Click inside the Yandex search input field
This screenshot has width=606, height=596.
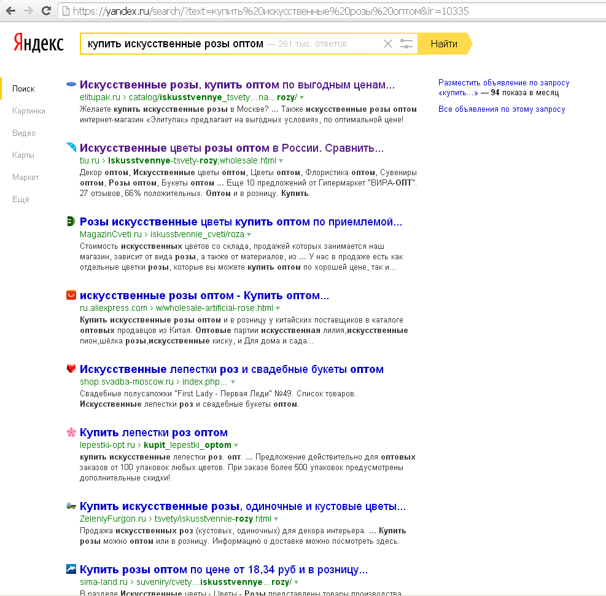[x=227, y=44]
